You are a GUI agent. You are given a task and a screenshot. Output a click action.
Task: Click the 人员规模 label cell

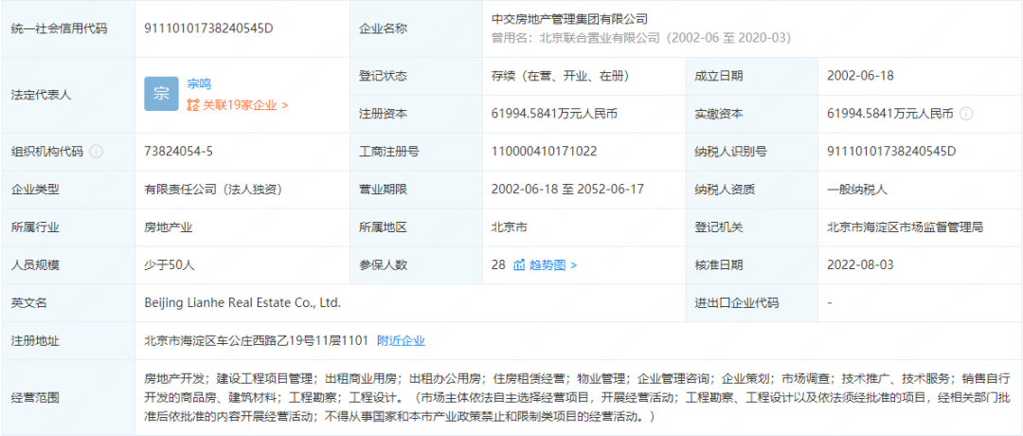coord(68,265)
